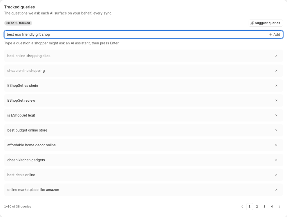Remove the 'affordable home decor online' query
This screenshot has height=217, width=287.
pos(276,145)
